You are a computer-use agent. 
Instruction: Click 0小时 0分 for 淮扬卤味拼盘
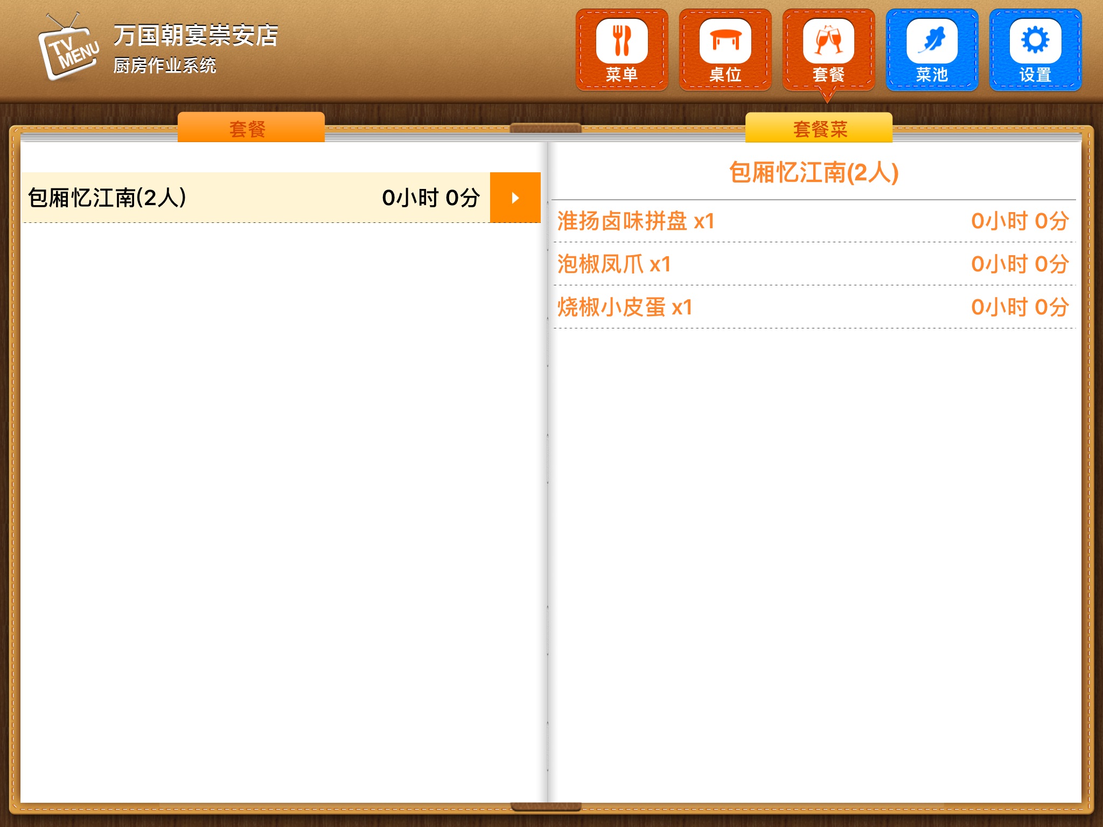1020,221
